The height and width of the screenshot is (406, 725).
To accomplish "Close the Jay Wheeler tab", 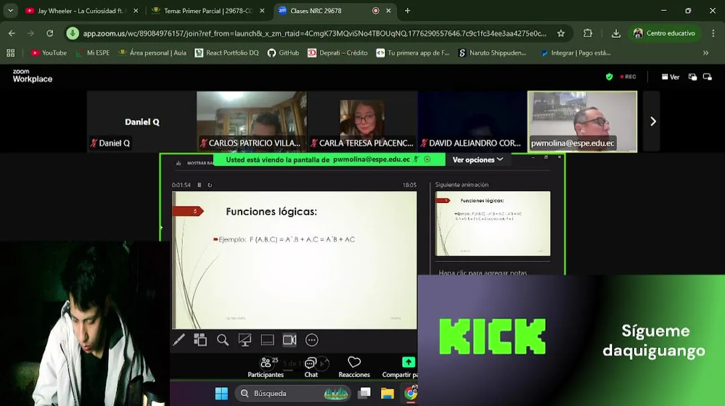I will [x=136, y=11].
